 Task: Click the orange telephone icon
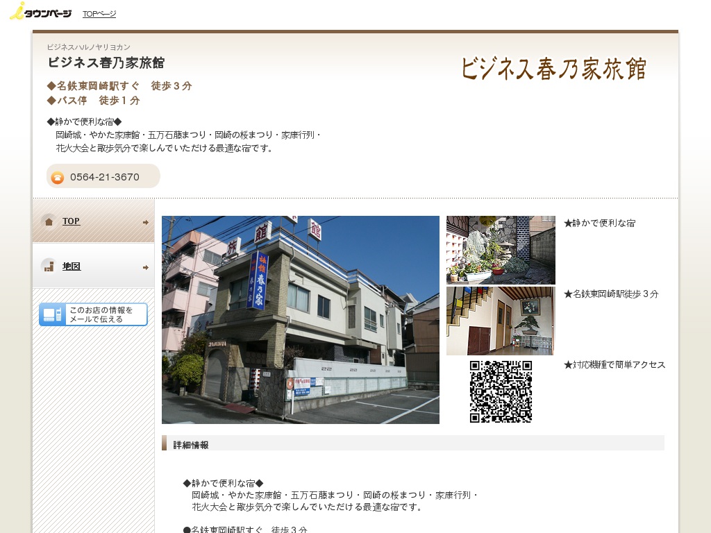pos(57,178)
